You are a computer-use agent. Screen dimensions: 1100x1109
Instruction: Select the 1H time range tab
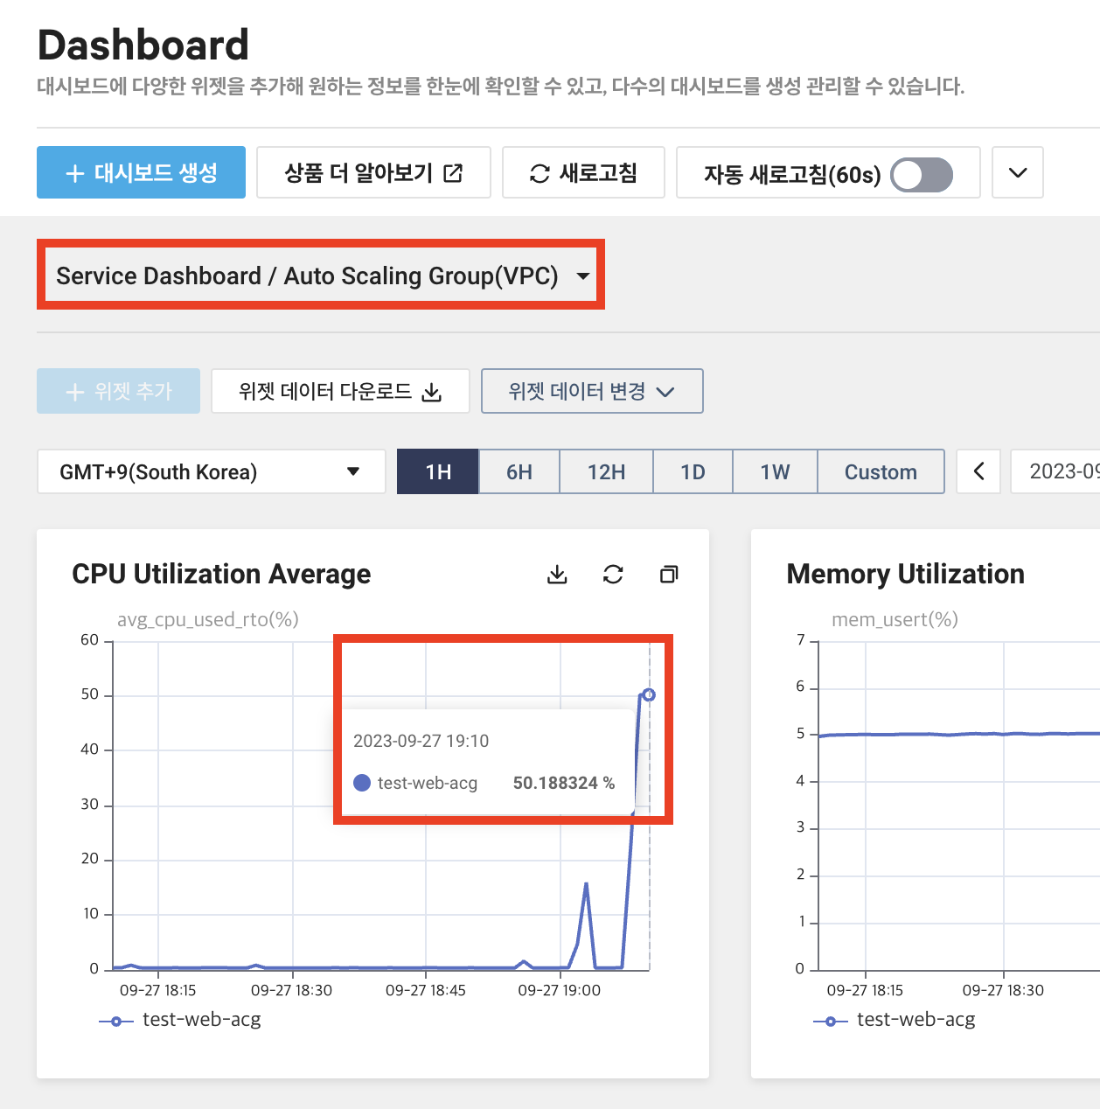[x=438, y=471]
